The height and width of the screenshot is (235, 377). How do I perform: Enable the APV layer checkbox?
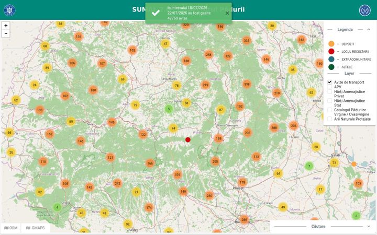click(x=330, y=87)
